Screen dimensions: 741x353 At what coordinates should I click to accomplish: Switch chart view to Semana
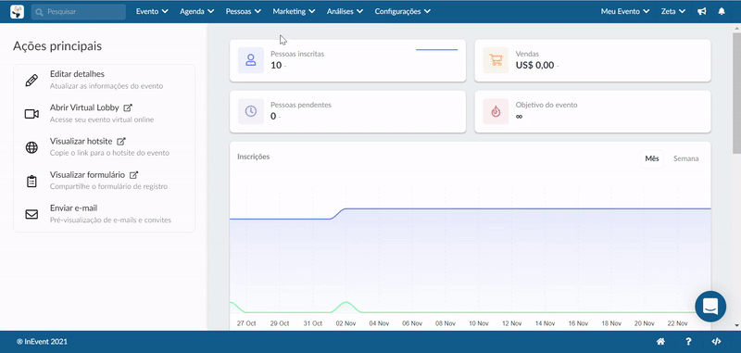(685, 158)
